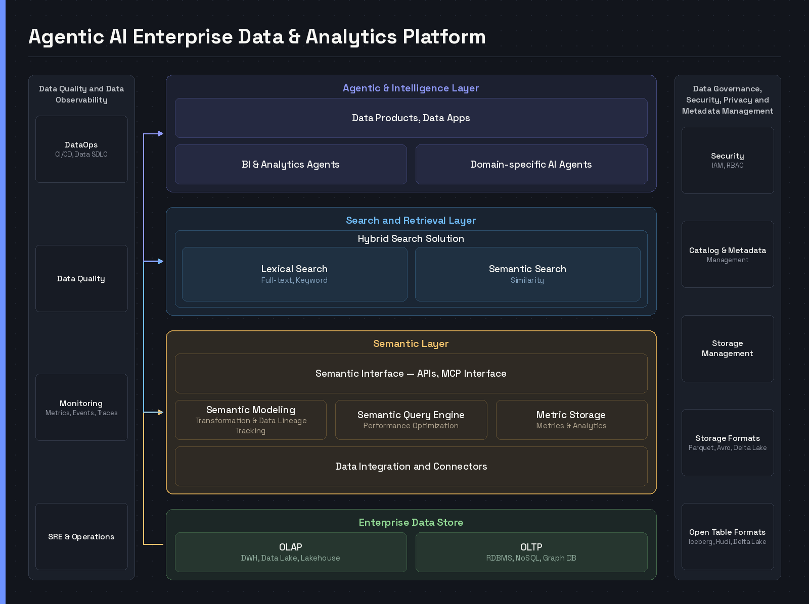
Task: Select the Metric Storage block
Action: point(572,420)
